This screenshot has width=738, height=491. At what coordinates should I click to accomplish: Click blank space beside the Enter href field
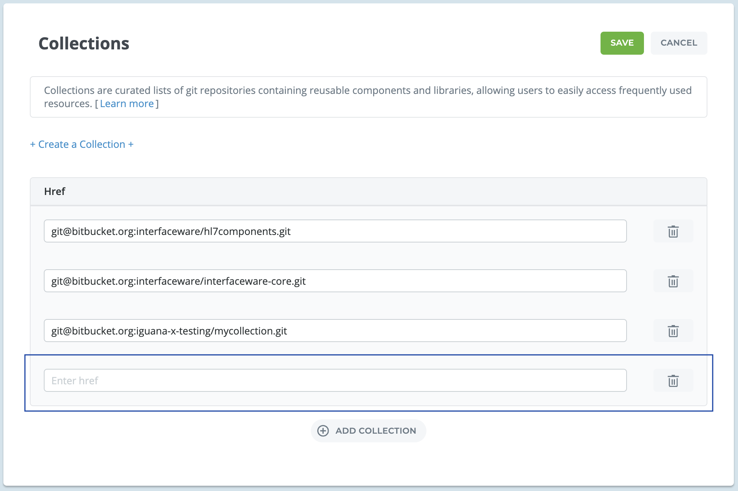pos(640,381)
